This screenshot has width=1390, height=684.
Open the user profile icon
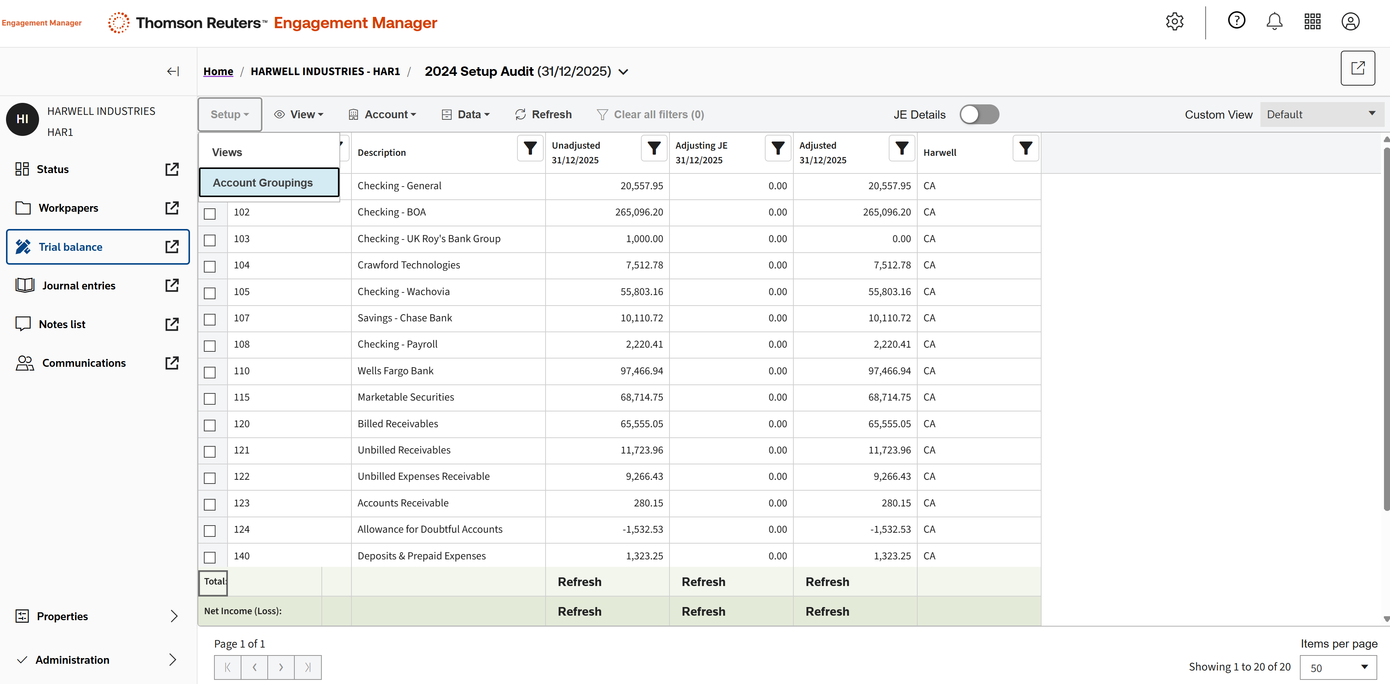pos(1350,22)
